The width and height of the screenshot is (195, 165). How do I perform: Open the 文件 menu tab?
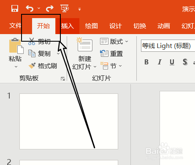[x=15, y=26]
